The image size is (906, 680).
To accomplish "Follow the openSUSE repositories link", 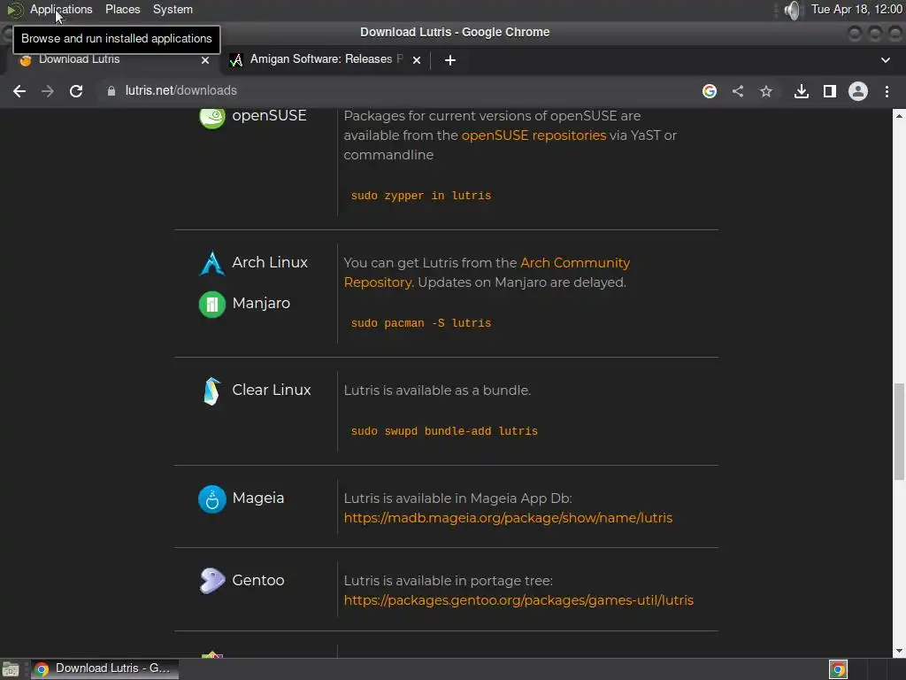I will pyautogui.click(x=534, y=135).
